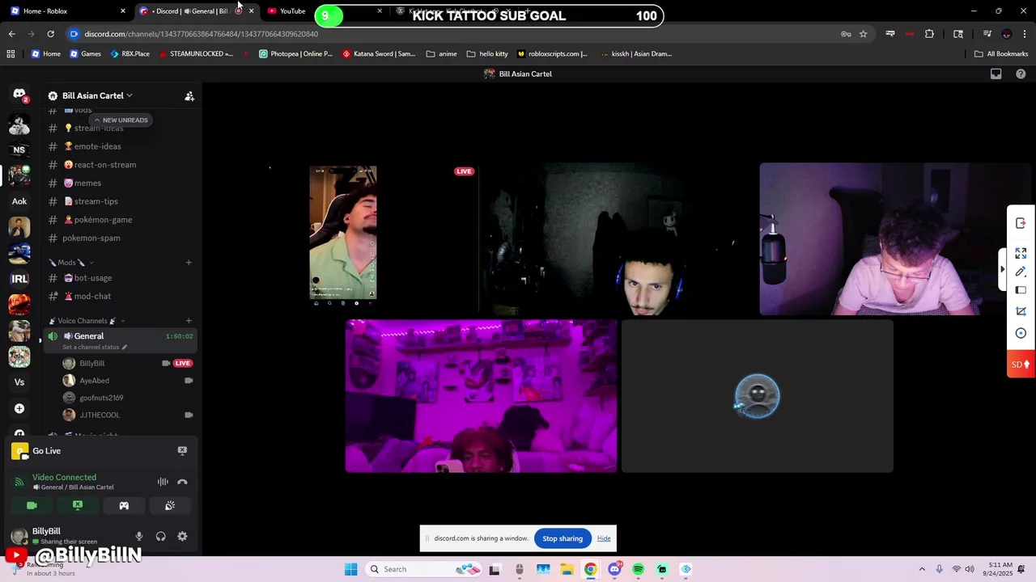Screen dimensions: 1036x582
Task: Open Chrome extensions puzzle icon
Action: (x=929, y=34)
